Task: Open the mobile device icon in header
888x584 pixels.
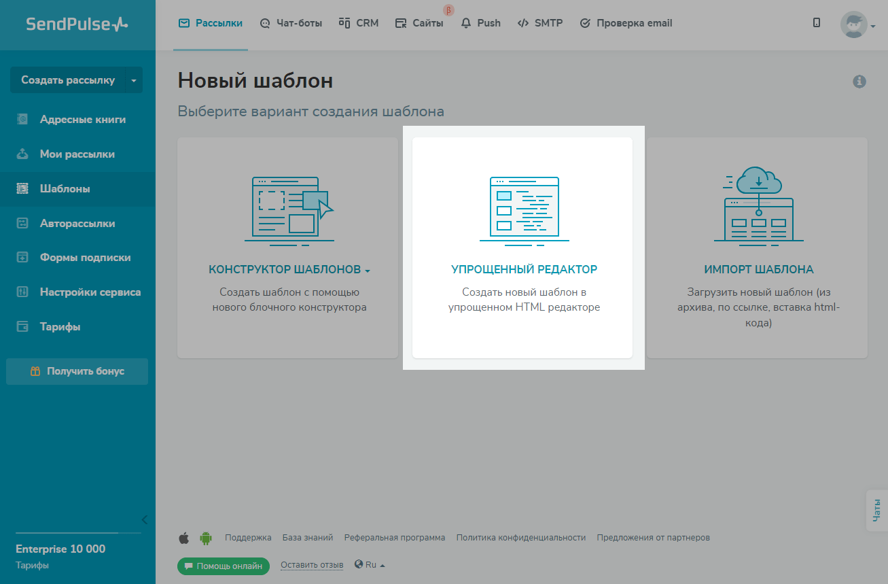Action: pos(816,23)
